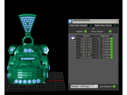
Task: Click green arrow for 1.20 X 1.20 row
Action: [x=112, y=41]
